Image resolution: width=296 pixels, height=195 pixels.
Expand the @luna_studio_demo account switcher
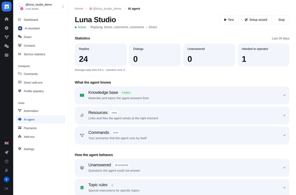(41, 6)
